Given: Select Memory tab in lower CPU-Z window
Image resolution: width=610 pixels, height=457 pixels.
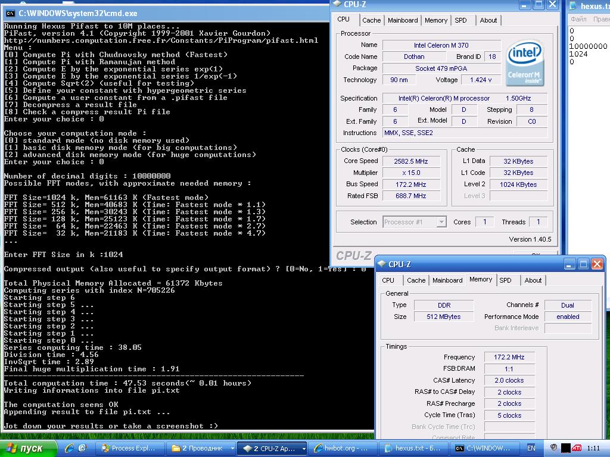Looking at the screenshot, I should pyautogui.click(x=481, y=279).
